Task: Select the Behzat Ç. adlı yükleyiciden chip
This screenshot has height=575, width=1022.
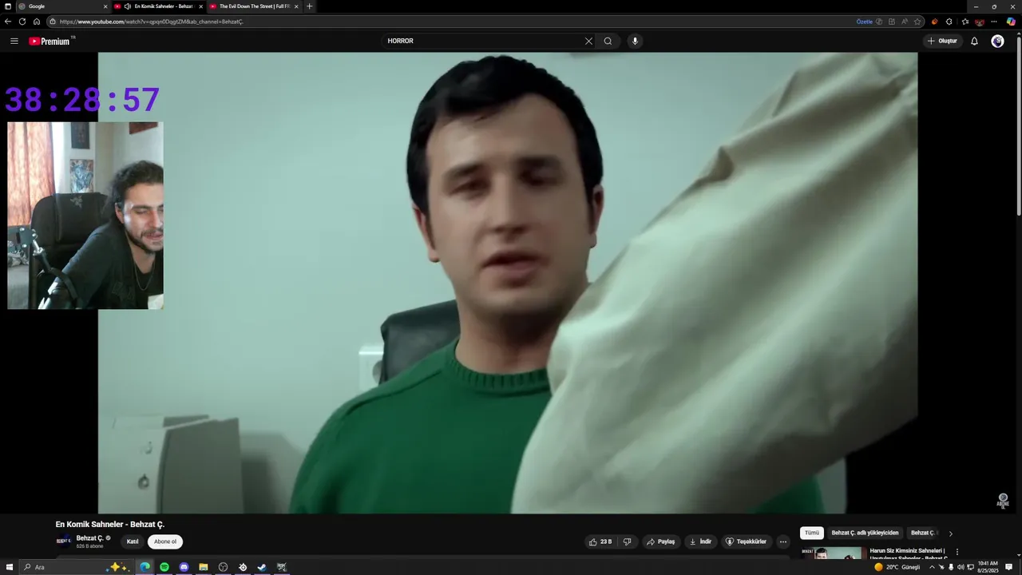Action: 865,533
